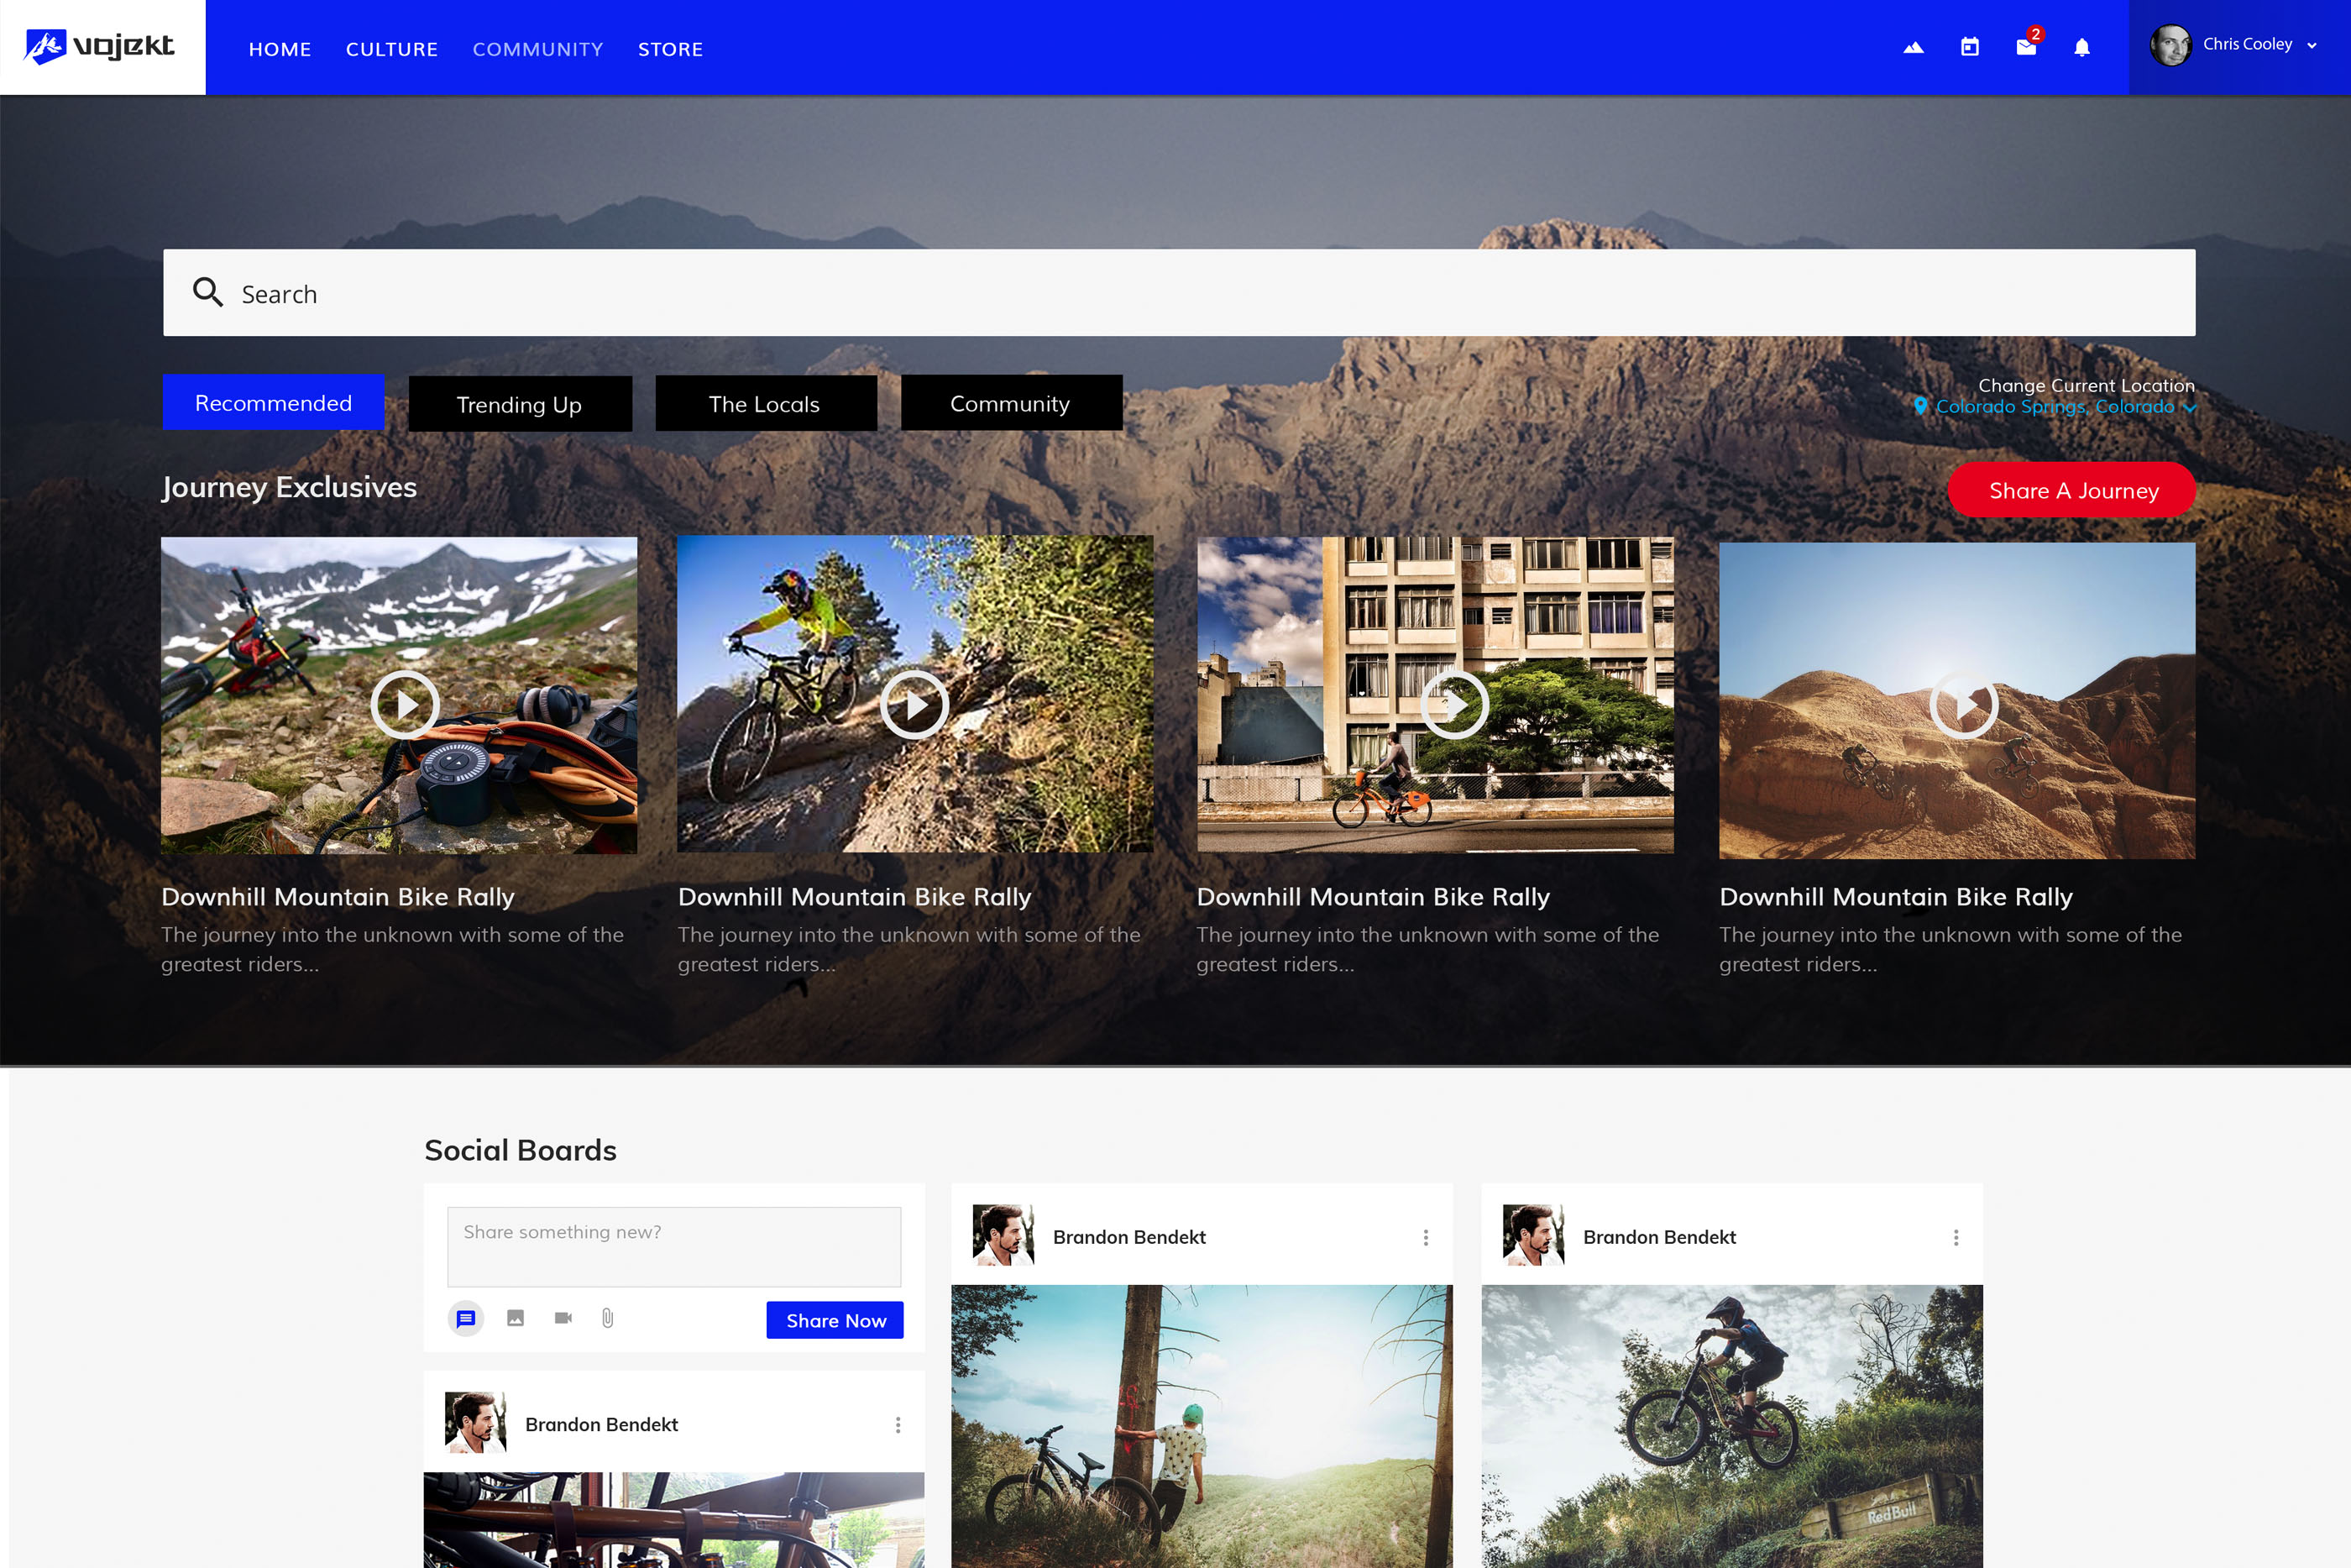The image size is (2351, 1568).
Task: Click the mountain icon in top navigation
Action: click(x=1914, y=47)
